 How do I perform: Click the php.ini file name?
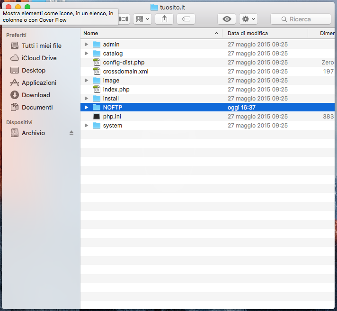112,117
